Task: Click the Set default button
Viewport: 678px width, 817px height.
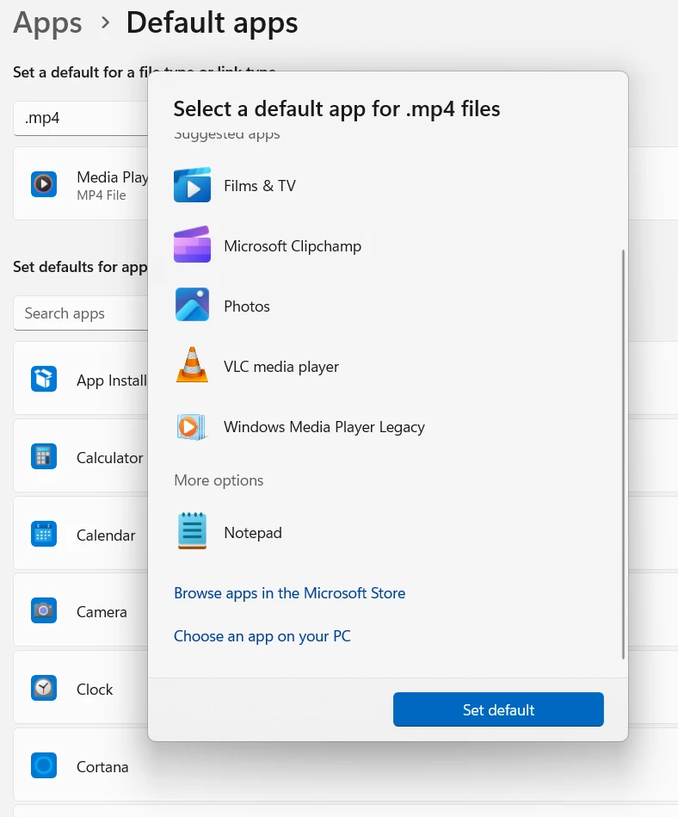Action: 498,709
